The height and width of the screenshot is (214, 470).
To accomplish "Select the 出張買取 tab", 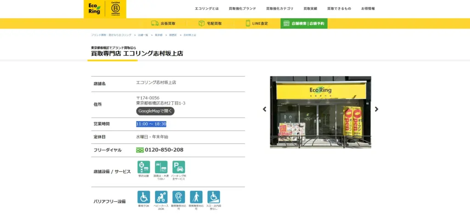I will tap(163, 23).
